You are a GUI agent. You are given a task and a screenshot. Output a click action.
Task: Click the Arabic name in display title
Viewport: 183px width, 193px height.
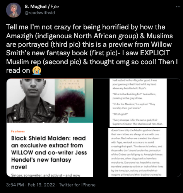click(55, 6)
